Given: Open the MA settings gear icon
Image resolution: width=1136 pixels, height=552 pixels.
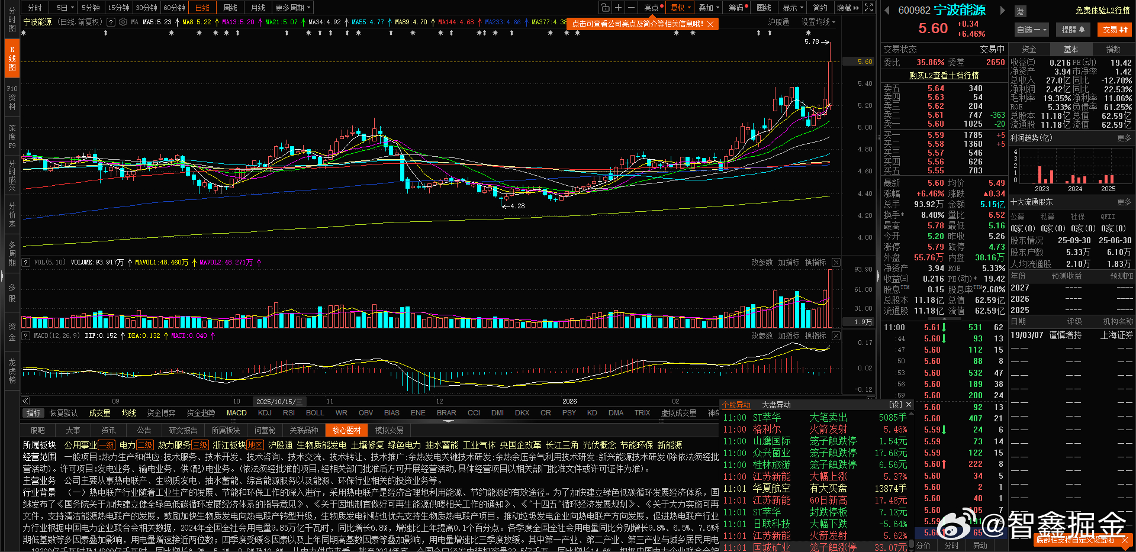Looking at the screenshot, I should click(x=123, y=22).
